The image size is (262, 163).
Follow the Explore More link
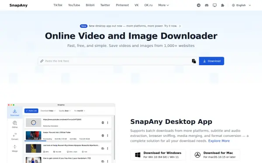pyautogui.click(x=219, y=141)
